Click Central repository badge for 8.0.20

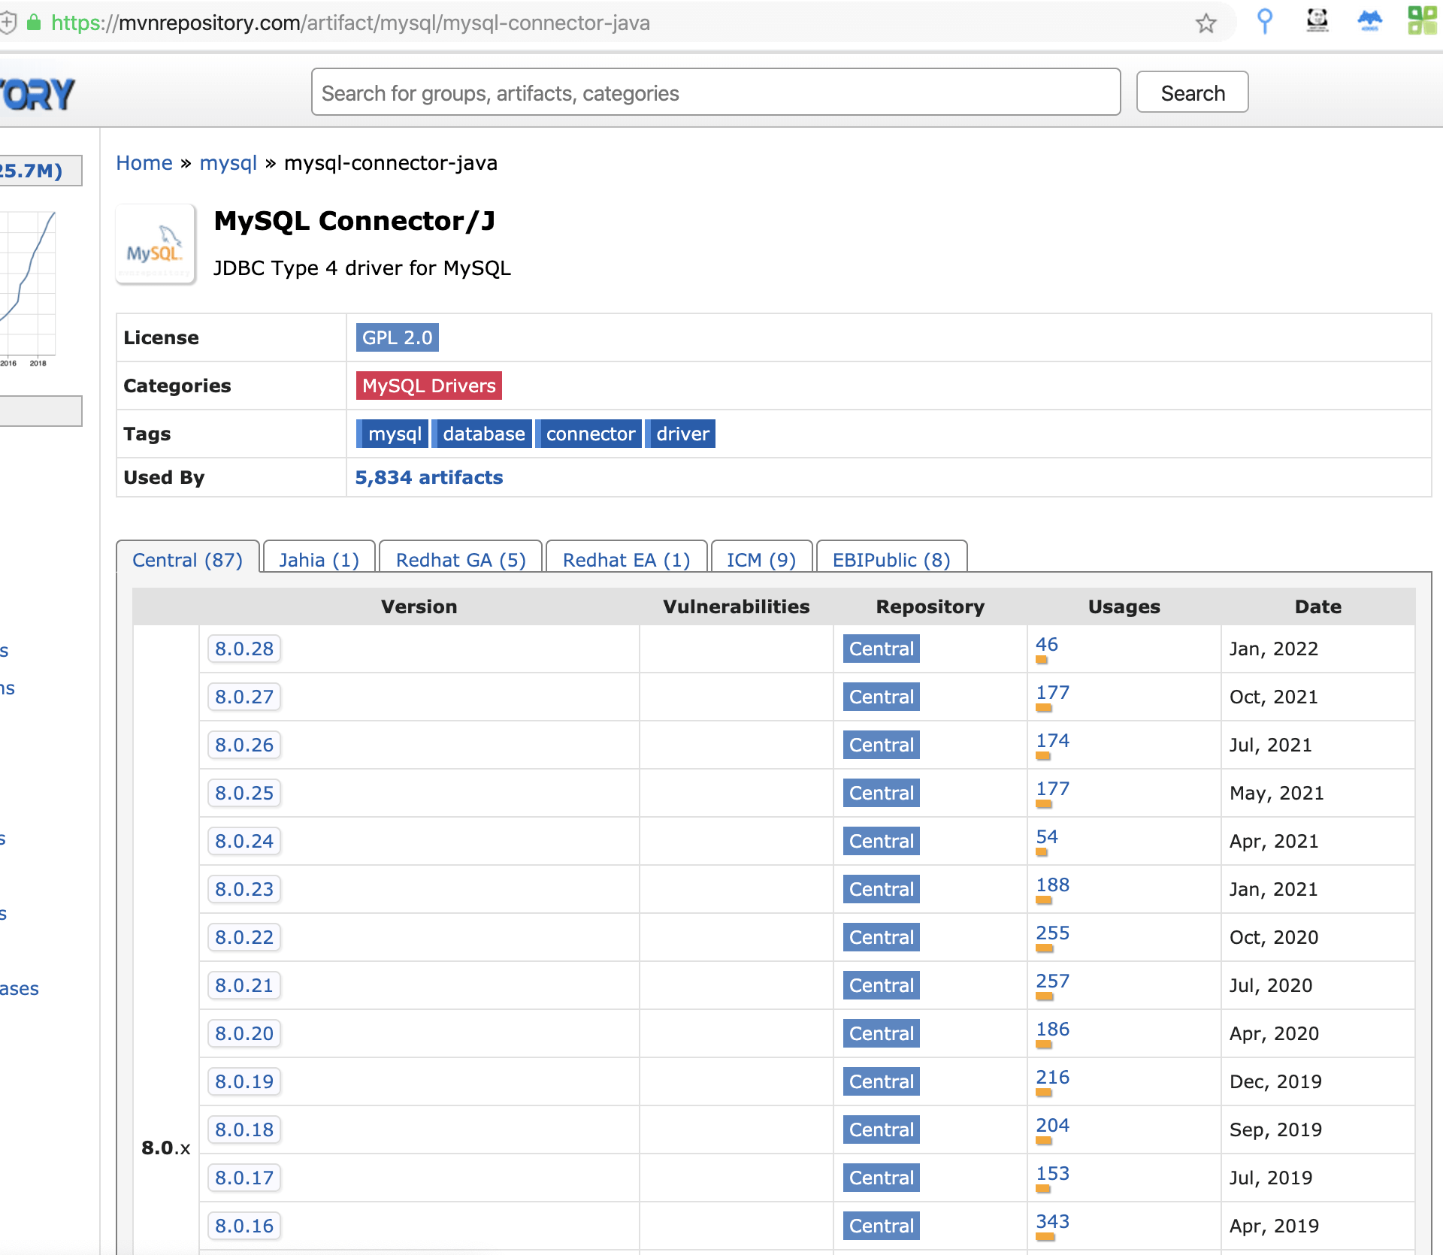tap(881, 1033)
